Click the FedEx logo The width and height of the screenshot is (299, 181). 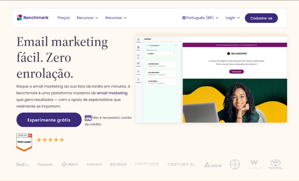pos(23,164)
